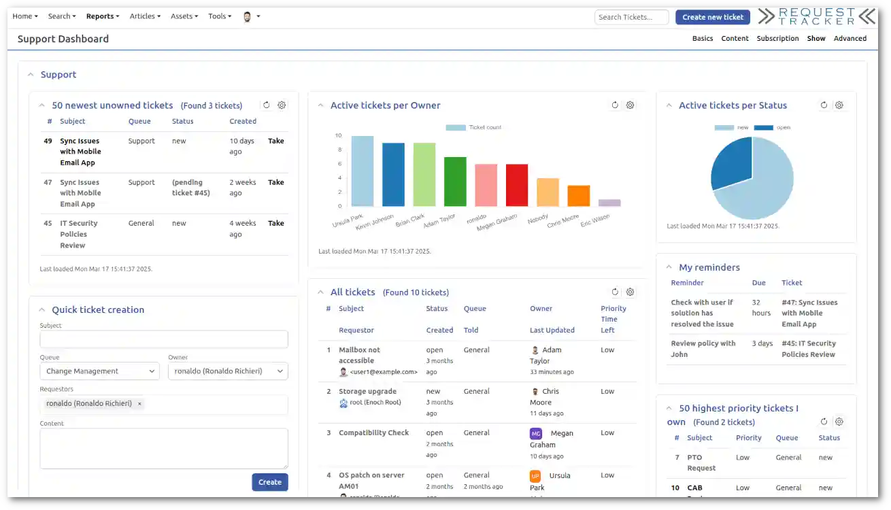Click the 'Create new ticket' button
Screen dimensions: 891x510
(x=713, y=16)
